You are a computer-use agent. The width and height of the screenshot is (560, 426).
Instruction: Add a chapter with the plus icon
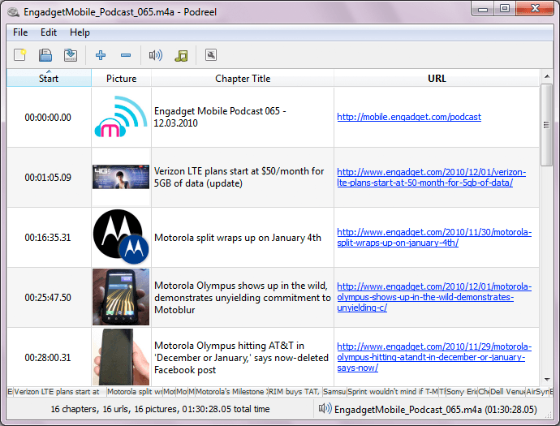click(101, 55)
